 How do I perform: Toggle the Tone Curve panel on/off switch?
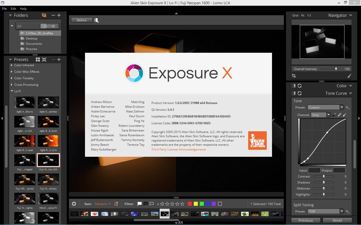[x=294, y=93]
